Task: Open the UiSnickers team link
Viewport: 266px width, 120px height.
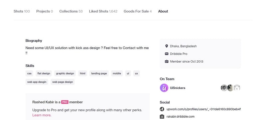Action: tap(178, 88)
